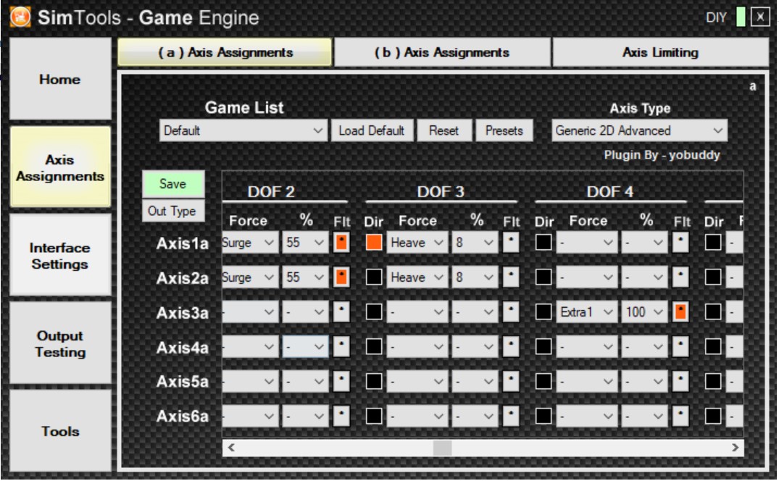Toggle Axis6a DOF 3 Dir box

click(374, 416)
